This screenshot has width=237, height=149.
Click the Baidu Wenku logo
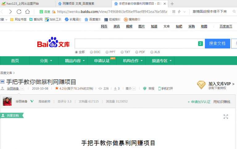coord(54,43)
